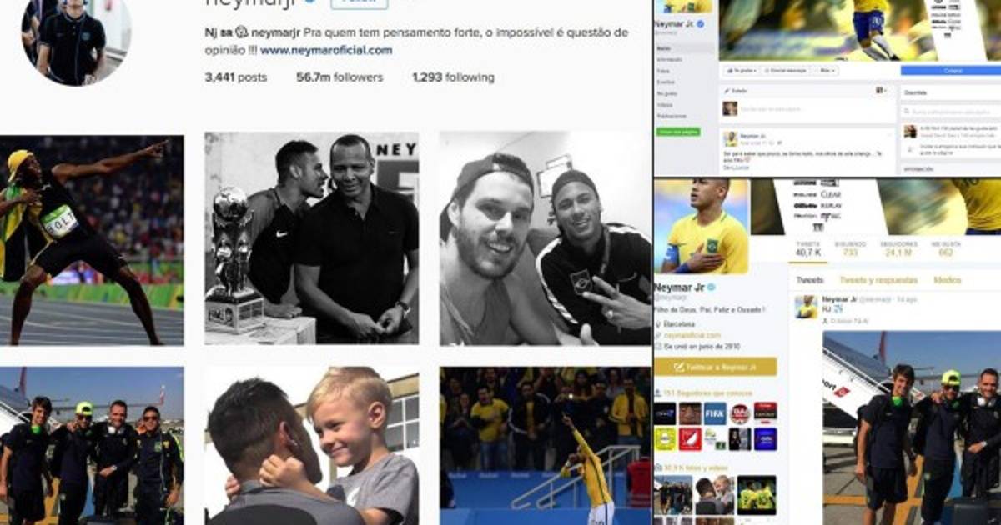Open the www.neymaroficial.com link

point(326,50)
